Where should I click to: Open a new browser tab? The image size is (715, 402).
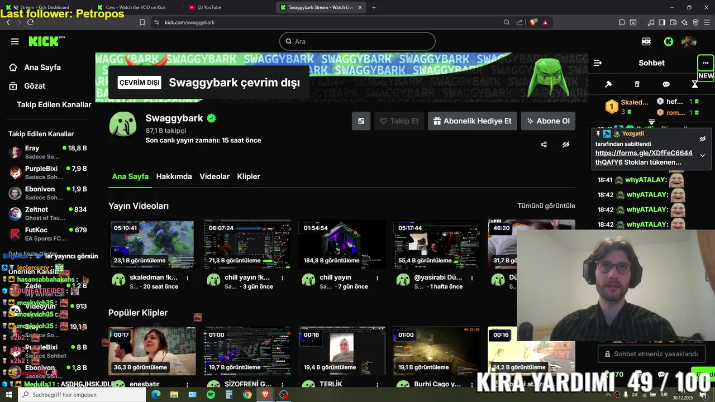pyautogui.click(x=374, y=7)
